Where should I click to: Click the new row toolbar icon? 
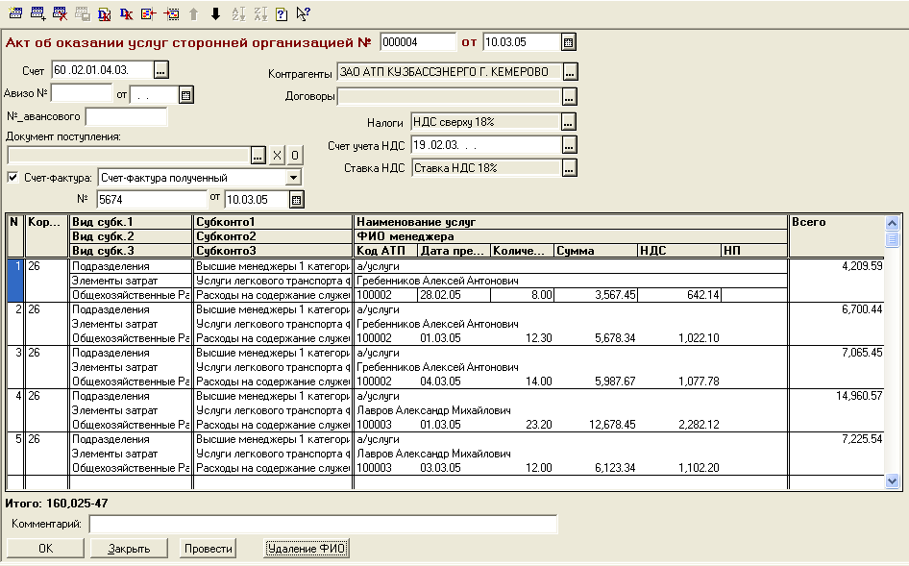point(16,13)
